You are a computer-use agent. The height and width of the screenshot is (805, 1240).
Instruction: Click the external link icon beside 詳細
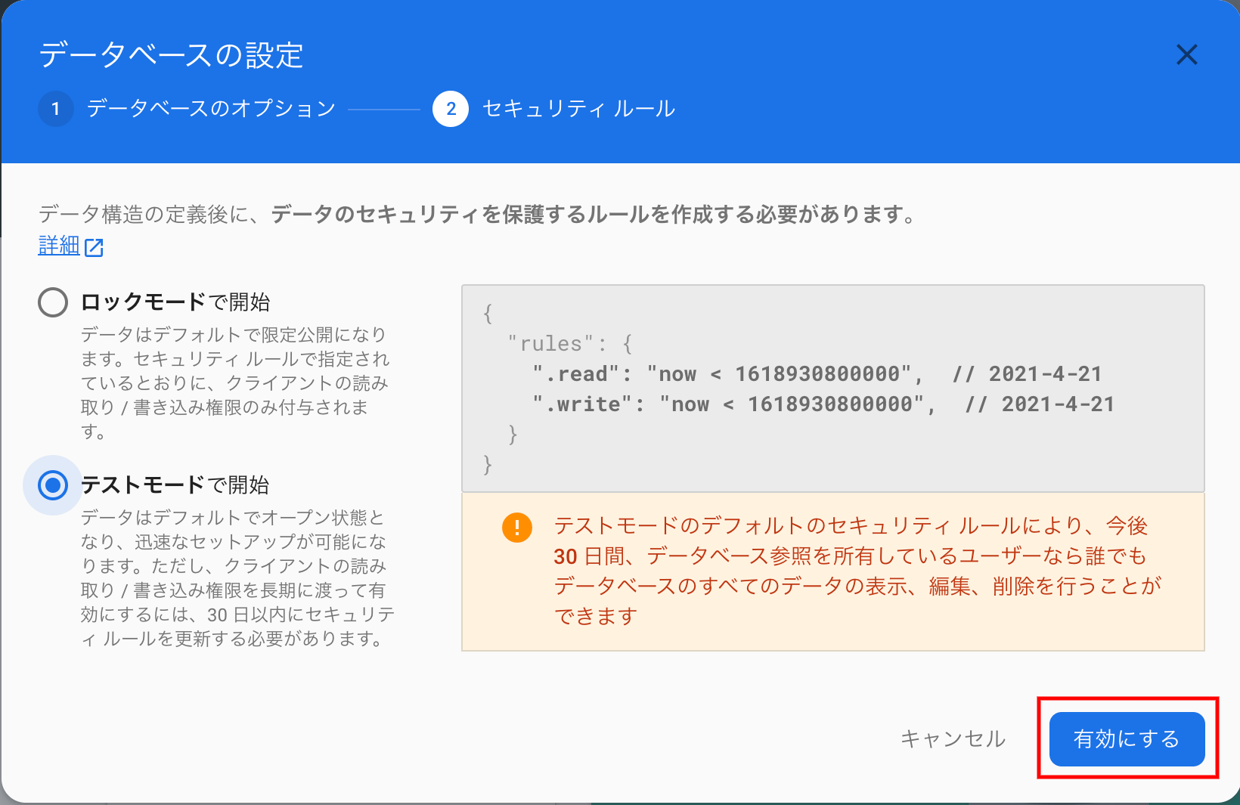pos(94,247)
